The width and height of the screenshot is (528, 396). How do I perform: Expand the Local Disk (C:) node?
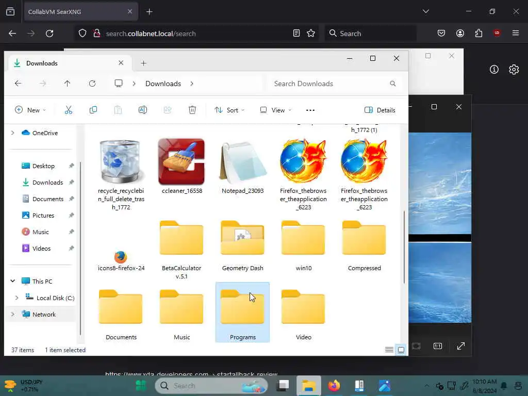tap(17, 298)
